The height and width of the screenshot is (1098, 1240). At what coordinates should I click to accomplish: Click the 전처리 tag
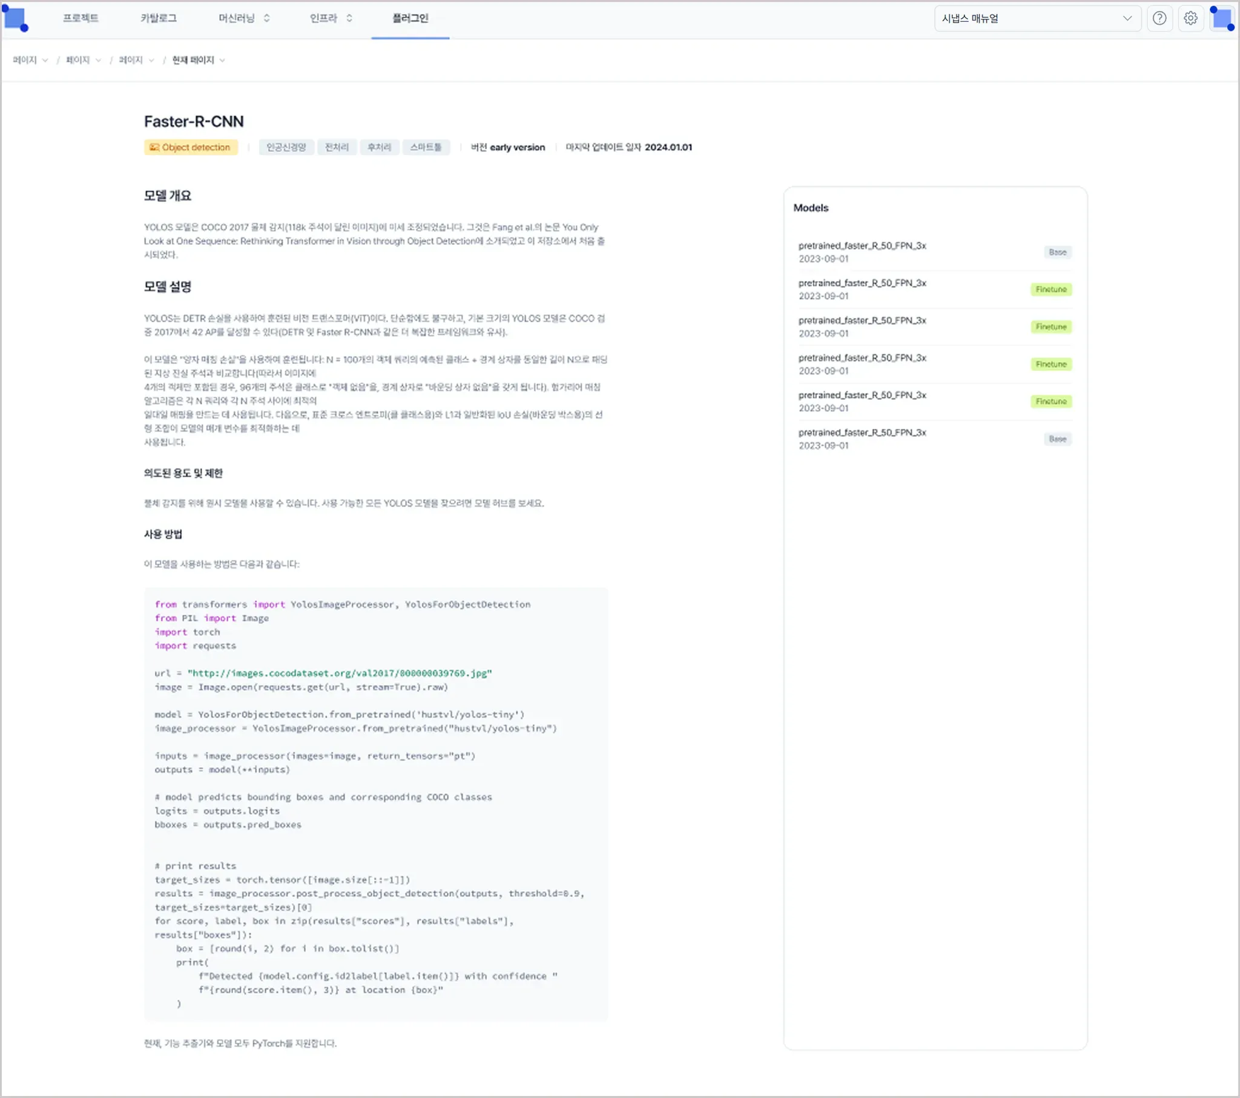tap(337, 147)
